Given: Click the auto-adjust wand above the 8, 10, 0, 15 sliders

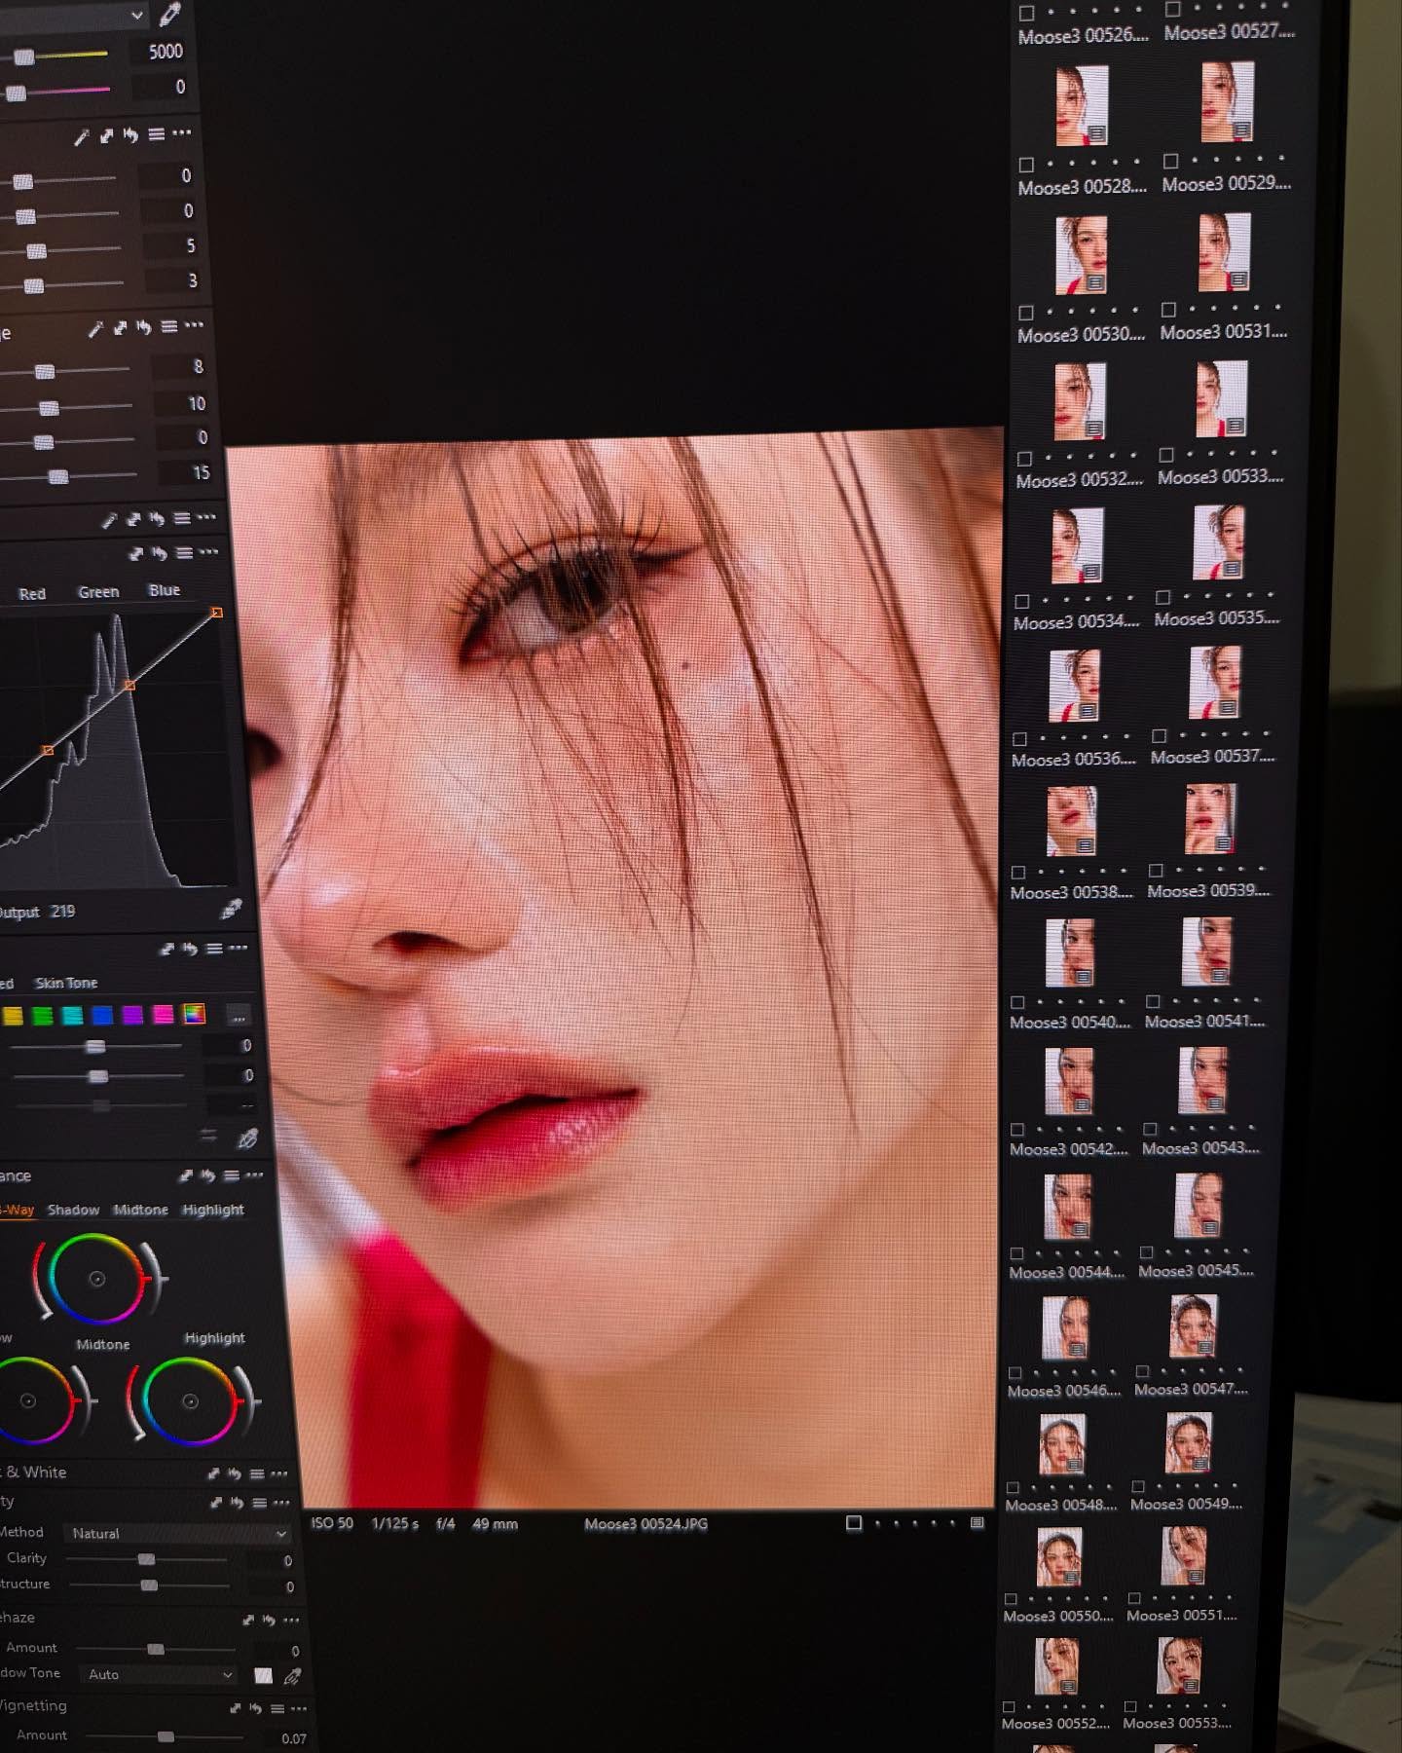Looking at the screenshot, I should [95, 329].
